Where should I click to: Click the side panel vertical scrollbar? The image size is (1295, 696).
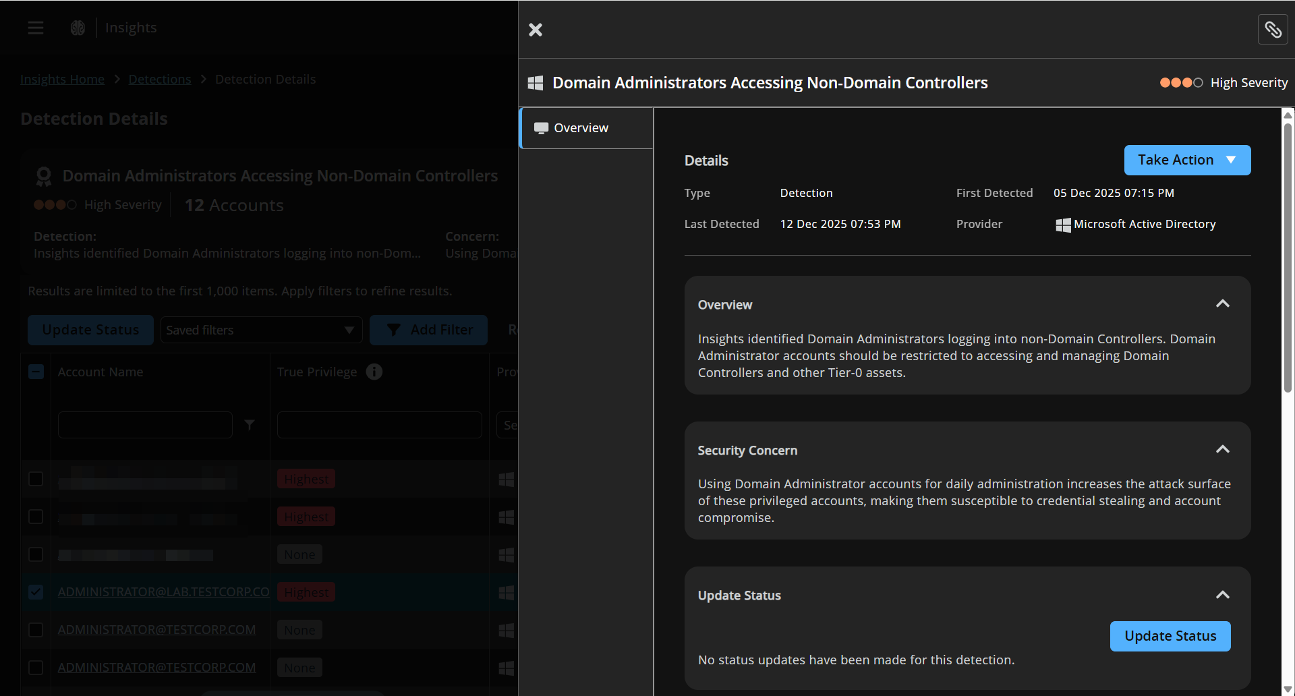coord(1288,256)
